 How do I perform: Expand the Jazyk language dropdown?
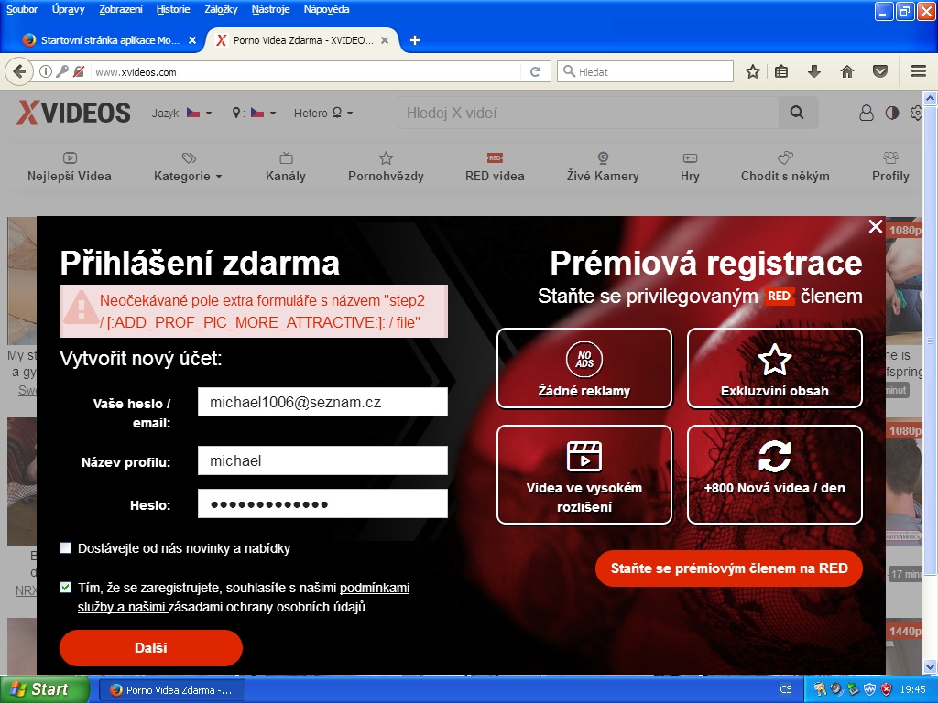tap(182, 113)
